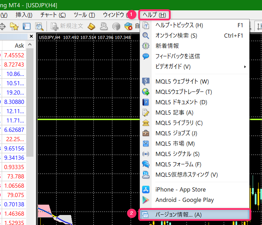Select the row with Ask 1.06568
The height and width of the screenshot is (225, 262).
click(13, 186)
